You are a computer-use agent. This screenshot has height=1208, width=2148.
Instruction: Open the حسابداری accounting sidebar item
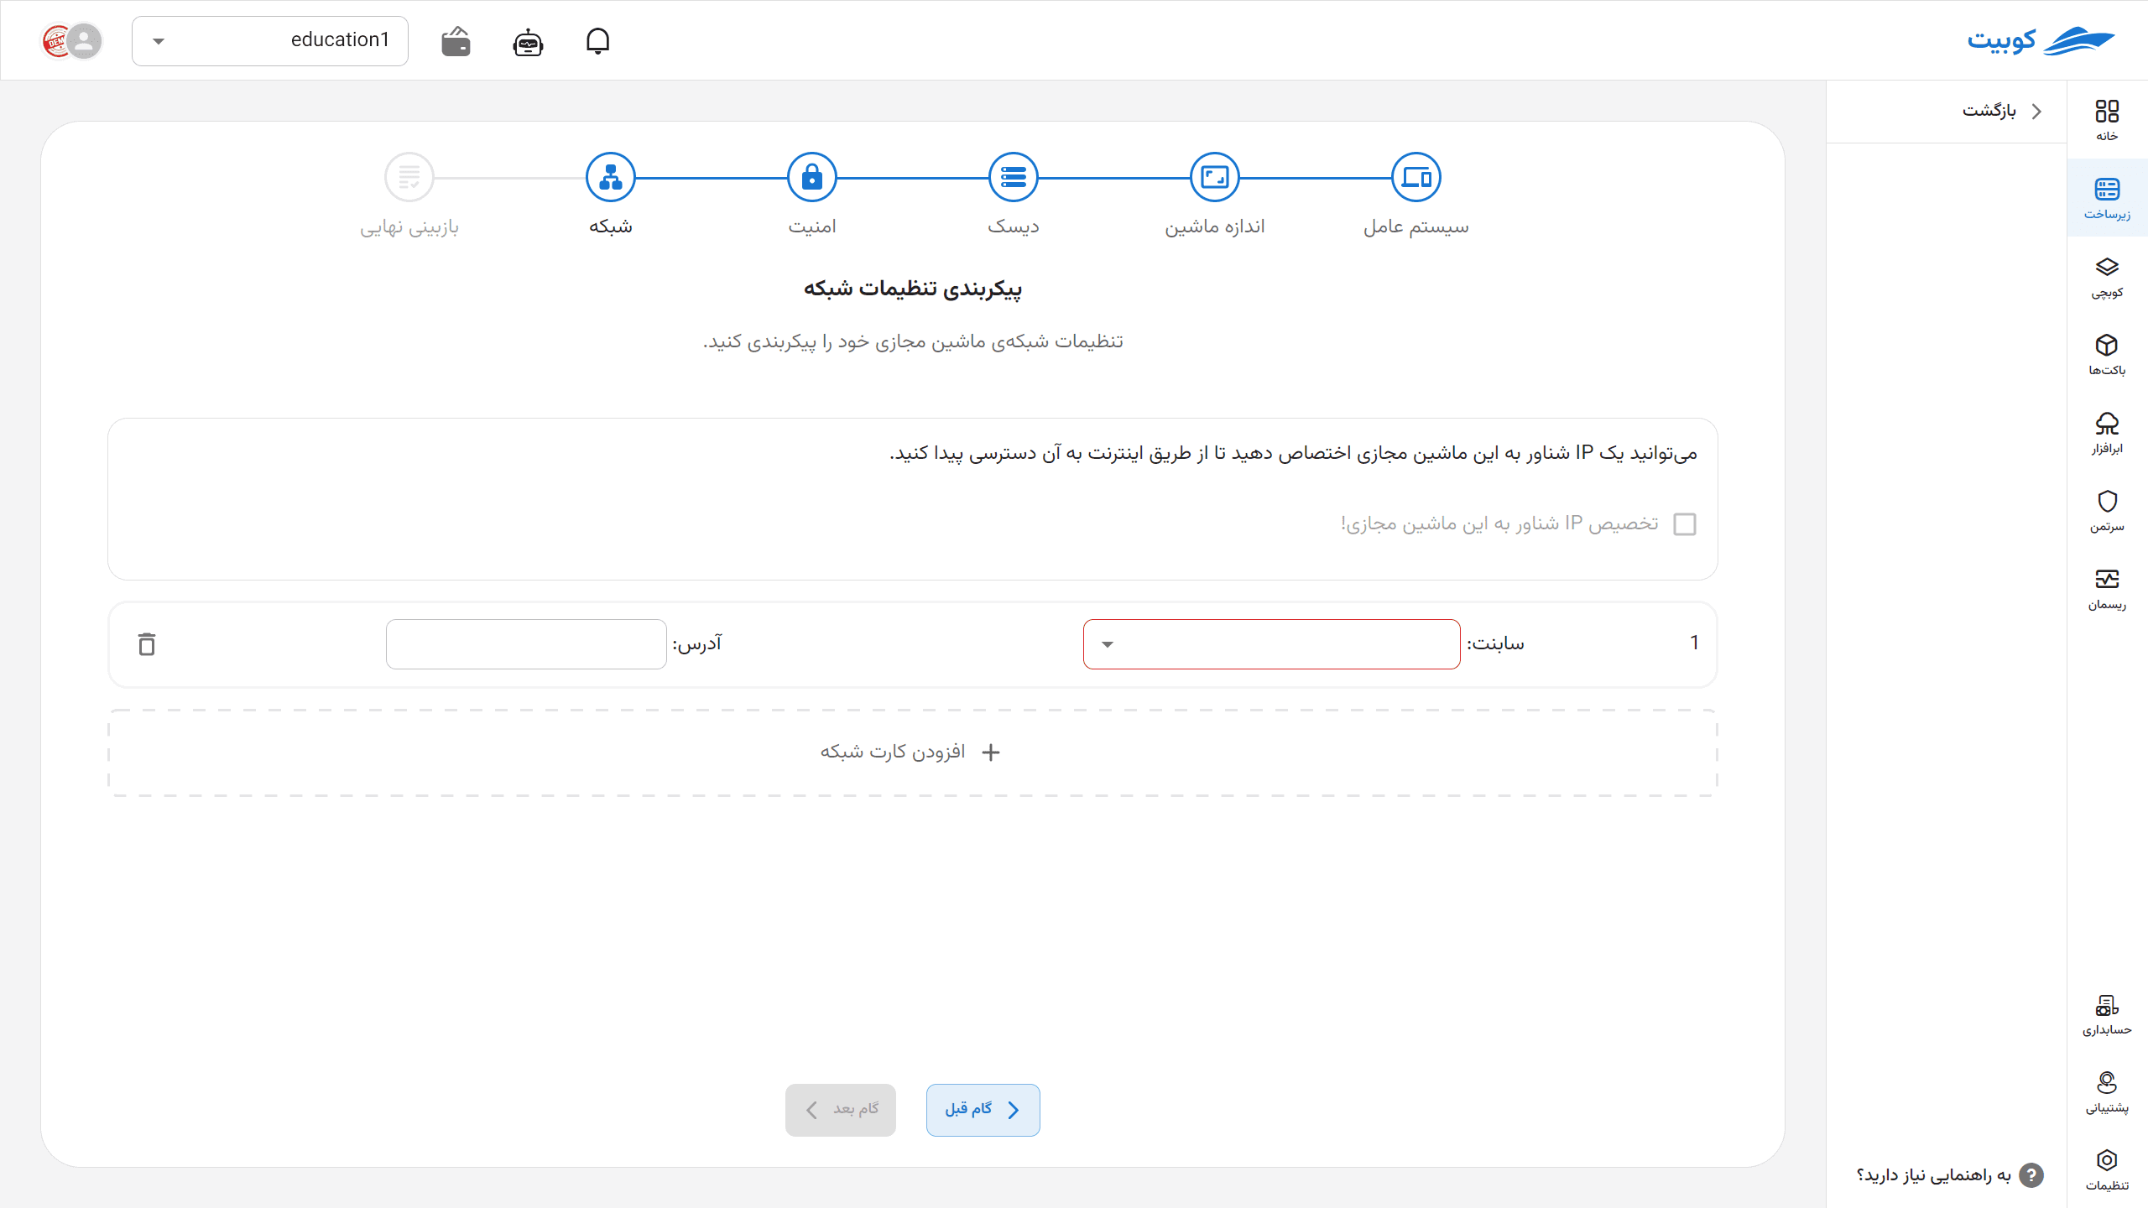[2107, 1014]
